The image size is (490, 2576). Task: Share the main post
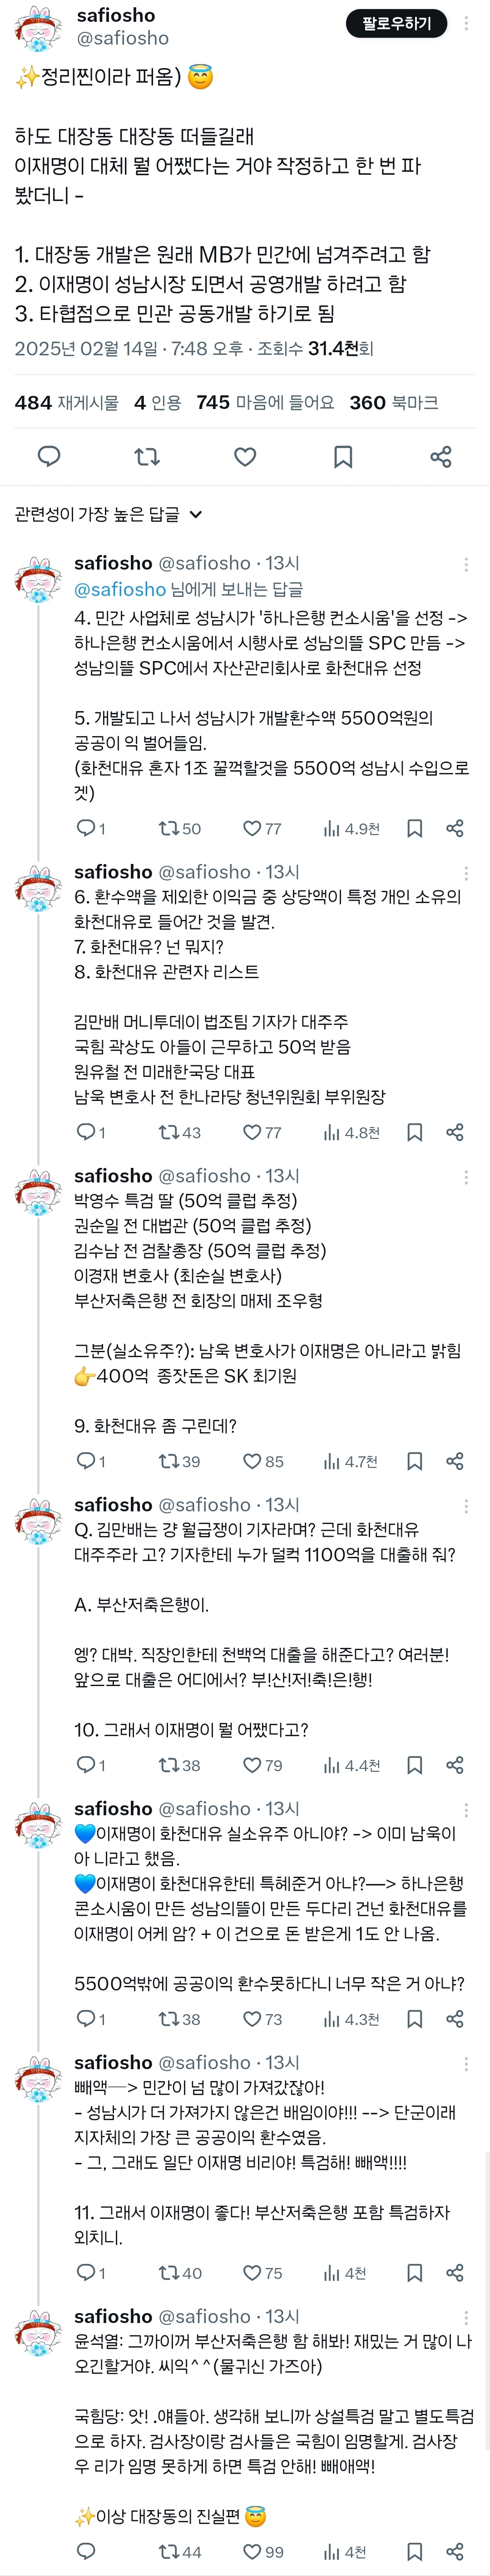point(440,456)
